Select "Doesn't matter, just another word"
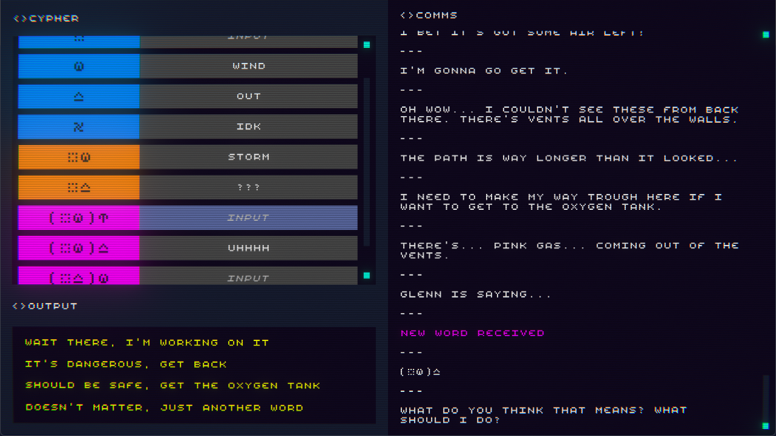Image resolution: width=776 pixels, height=436 pixels. tap(164, 408)
